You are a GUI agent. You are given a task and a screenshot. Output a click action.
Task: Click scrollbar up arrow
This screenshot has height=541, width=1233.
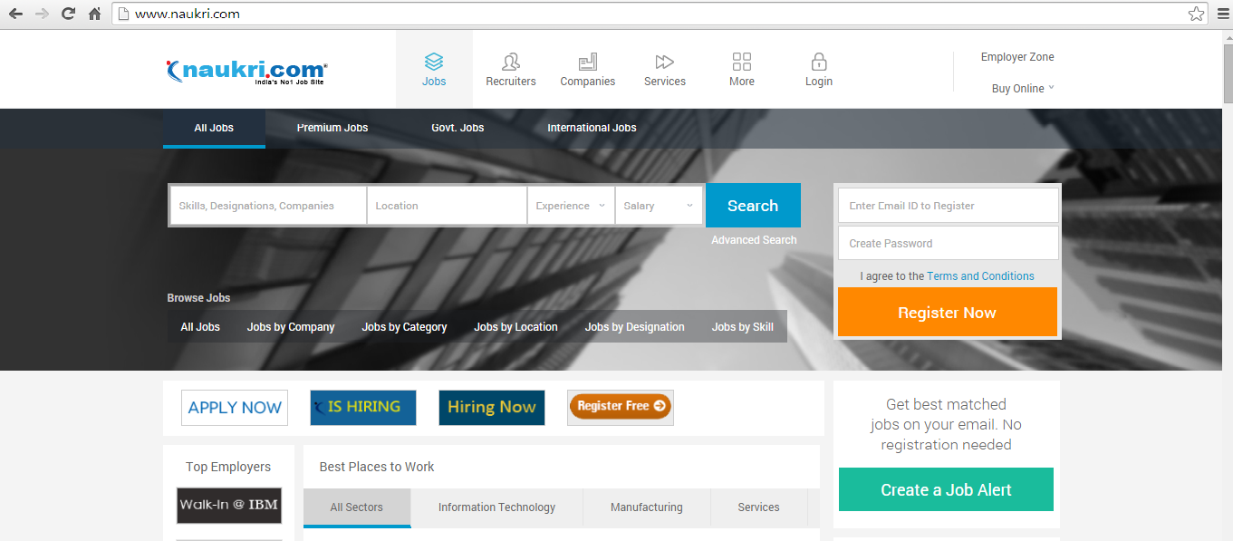pyautogui.click(x=1228, y=36)
